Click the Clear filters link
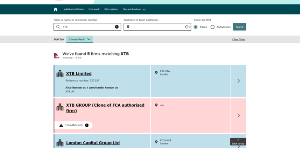The height and width of the screenshot is (148, 300). tap(239, 39)
